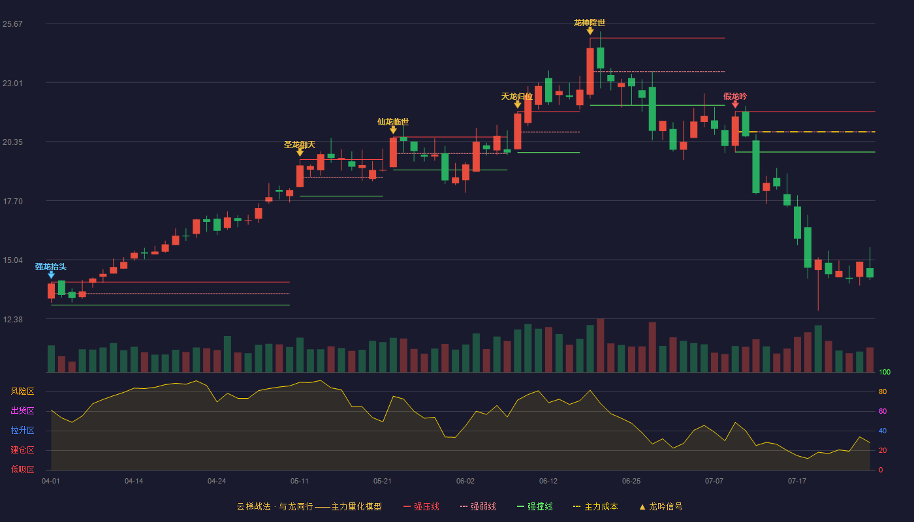The height and width of the screenshot is (522, 914).
Task: Click the blue 40 indicator axis label
Action: point(883,431)
